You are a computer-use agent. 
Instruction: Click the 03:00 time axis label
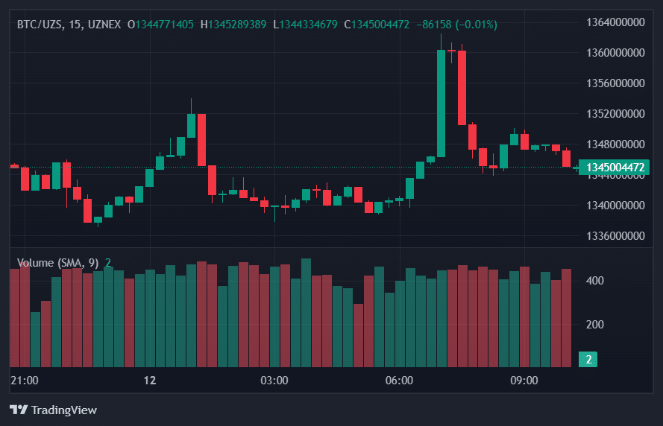pyautogui.click(x=274, y=381)
